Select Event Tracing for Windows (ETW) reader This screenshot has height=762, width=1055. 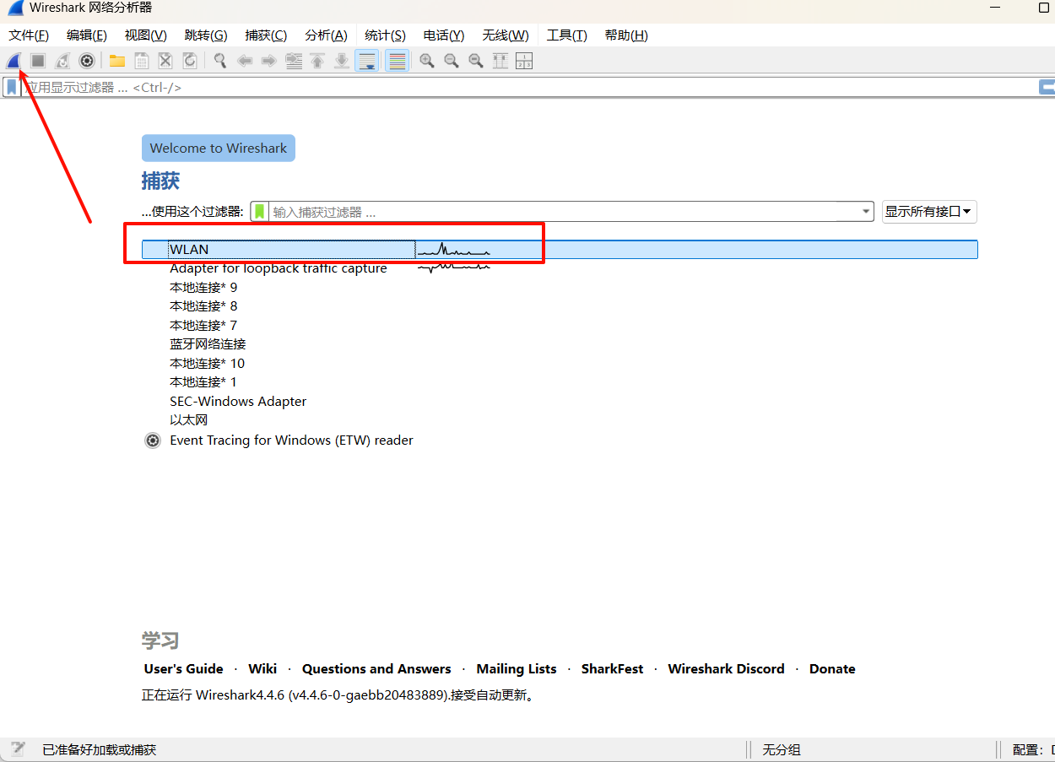pos(291,440)
